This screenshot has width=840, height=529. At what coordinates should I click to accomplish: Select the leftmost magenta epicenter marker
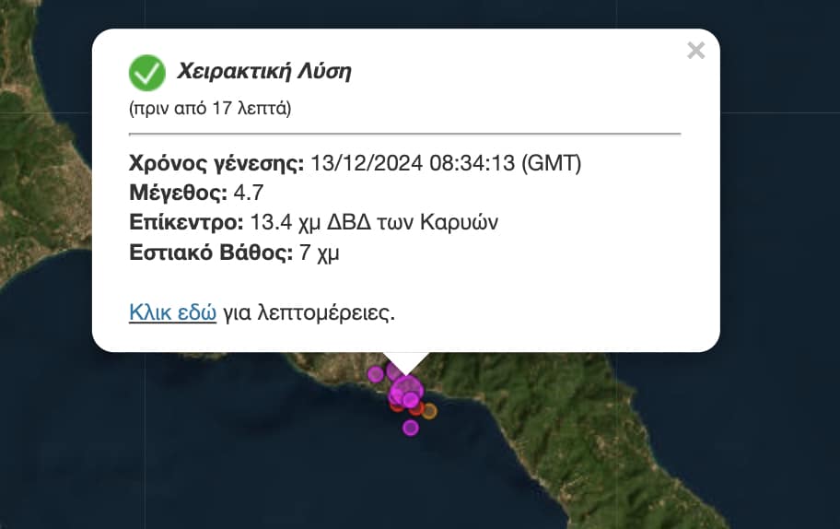pyautogui.click(x=375, y=373)
